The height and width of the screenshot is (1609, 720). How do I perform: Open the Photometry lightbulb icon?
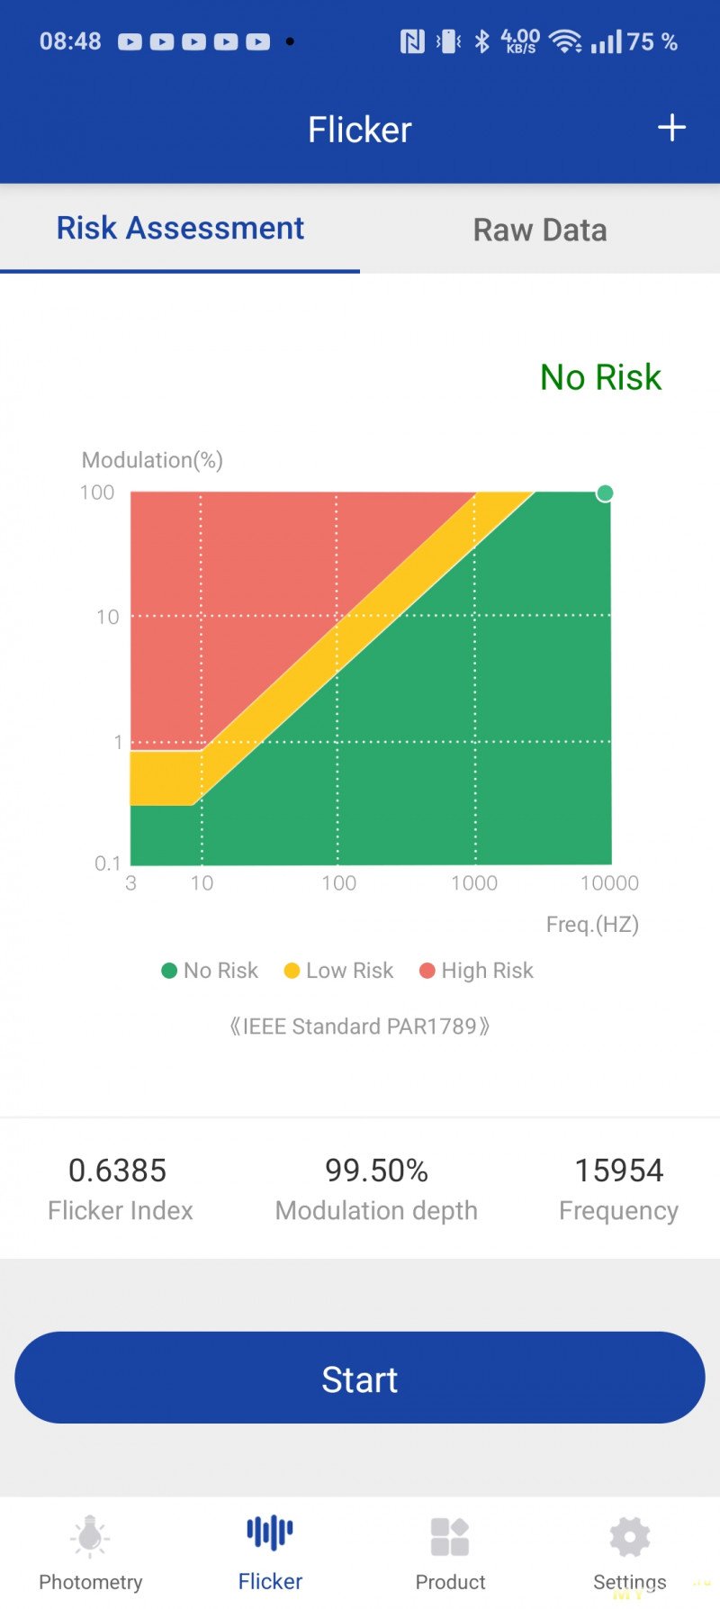[x=90, y=1536]
